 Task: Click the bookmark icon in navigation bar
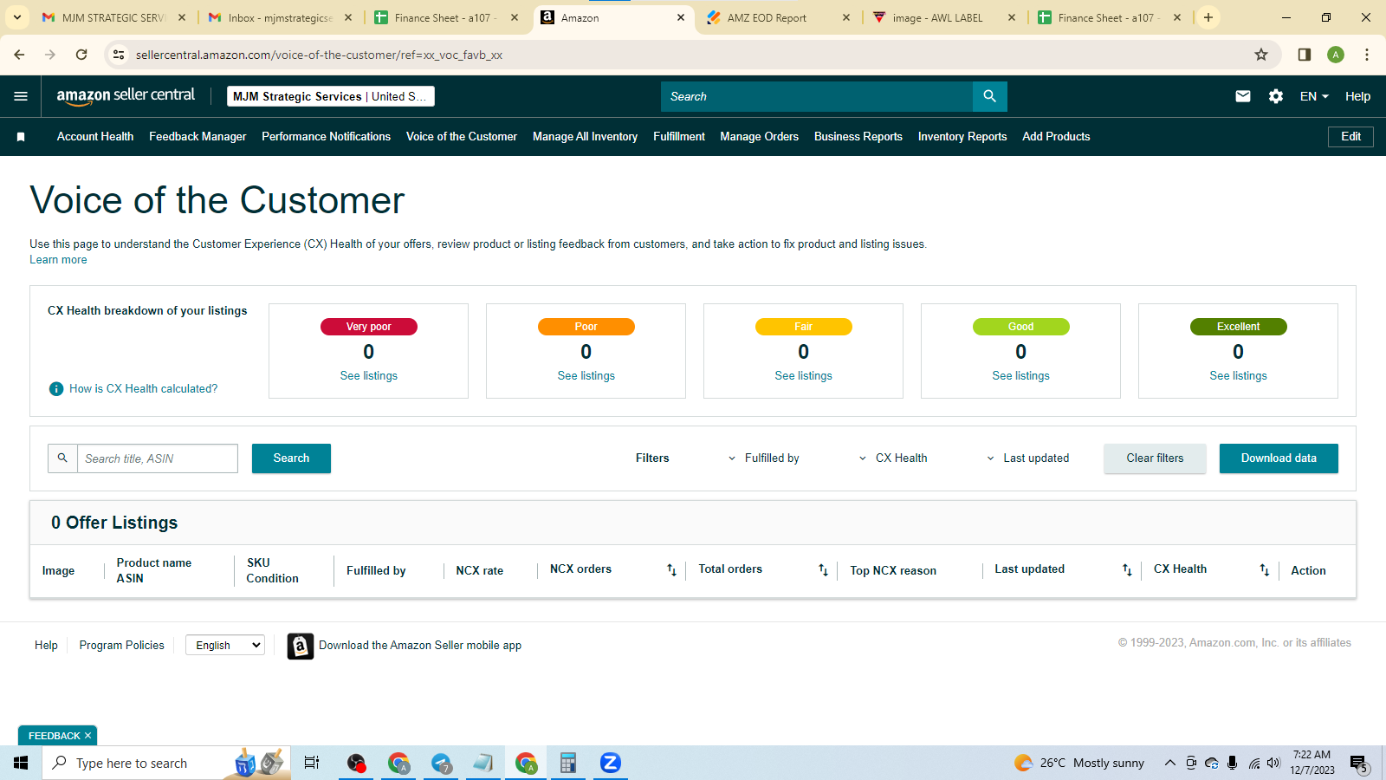[x=21, y=137]
